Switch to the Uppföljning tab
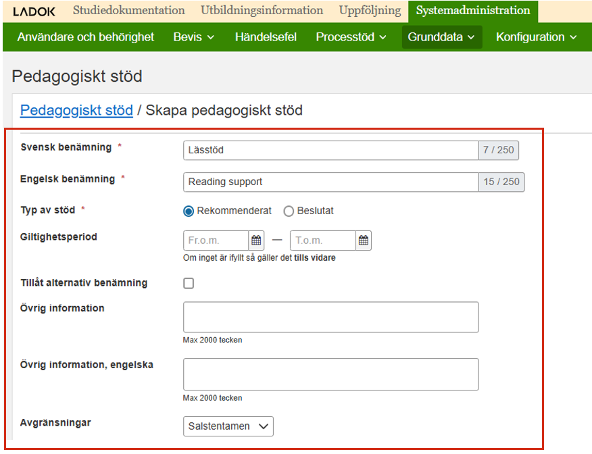This screenshot has width=592, height=454. click(370, 11)
